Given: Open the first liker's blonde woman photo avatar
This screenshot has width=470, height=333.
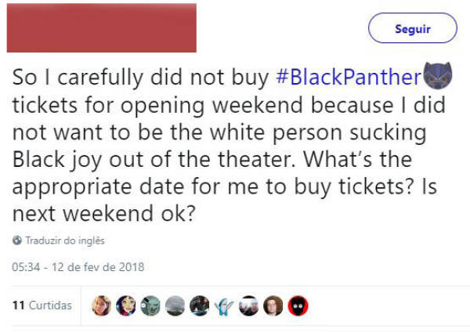Looking at the screenshot, I should click(x=102, y=305).
